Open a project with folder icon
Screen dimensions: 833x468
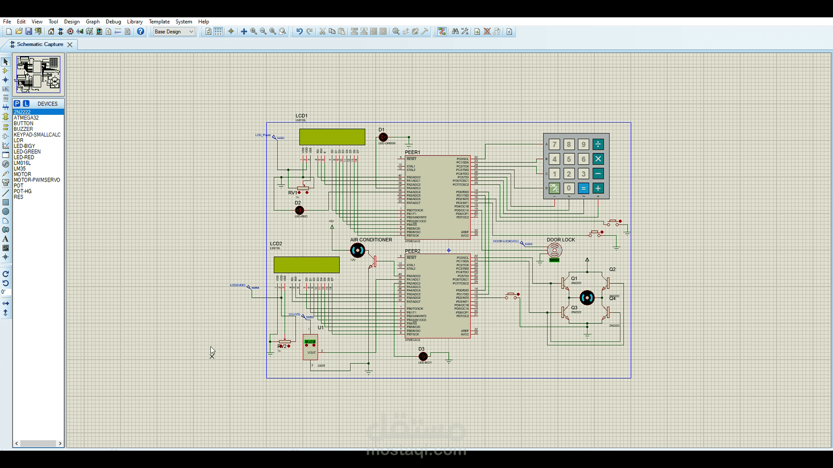(x=19, y=31)
